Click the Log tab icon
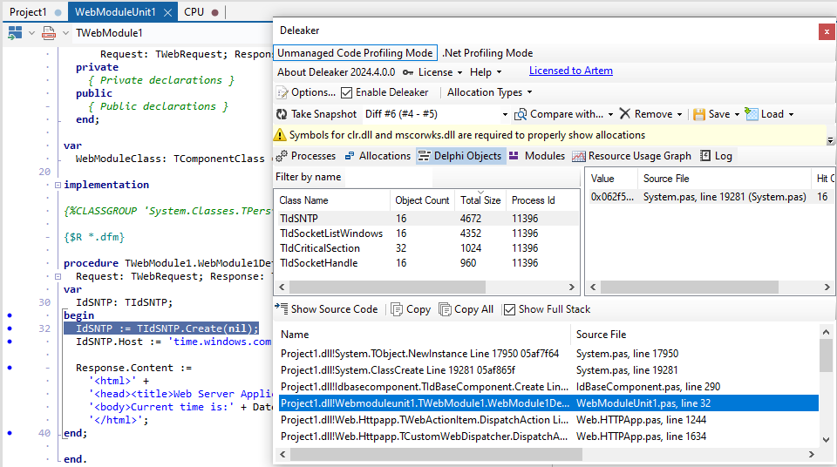Viewport: 837px width, 467px height. coord(705,156)
